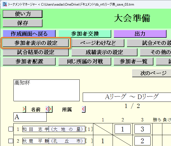Click match box 3 in row 1 column 3
The image size is (171, 146).
tap(142, 129)
